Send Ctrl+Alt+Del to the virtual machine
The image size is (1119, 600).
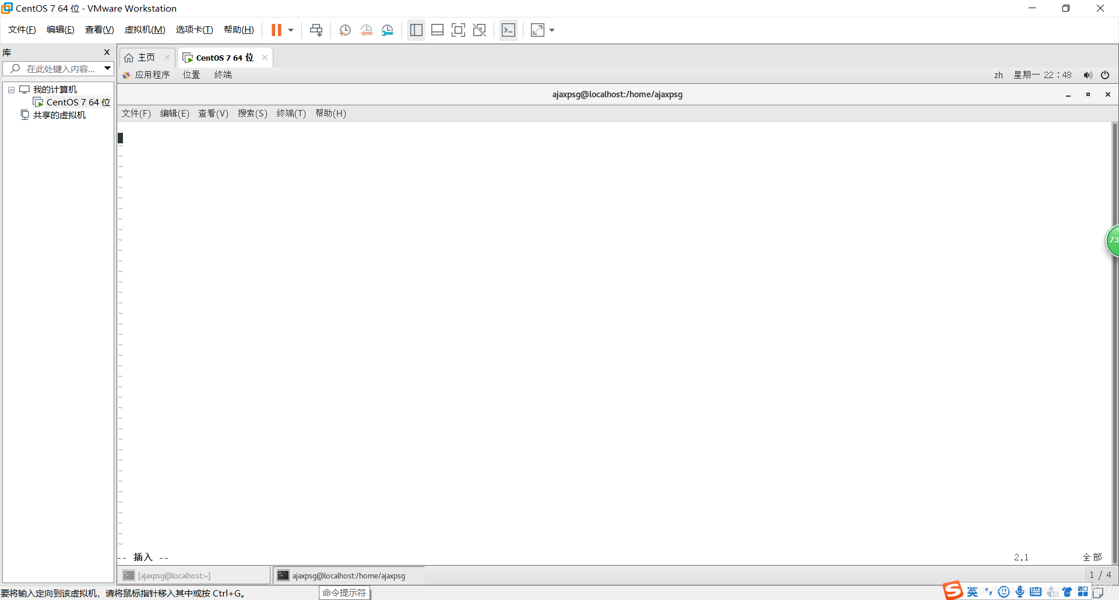coord(316,30)
